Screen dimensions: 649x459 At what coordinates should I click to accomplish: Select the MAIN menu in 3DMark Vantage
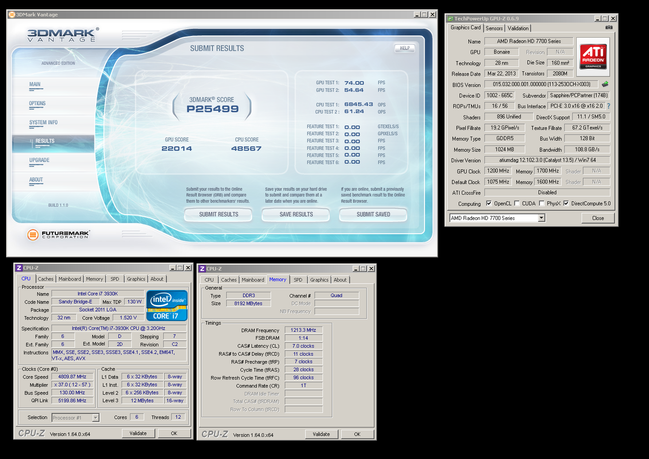(x=53, y=86)
